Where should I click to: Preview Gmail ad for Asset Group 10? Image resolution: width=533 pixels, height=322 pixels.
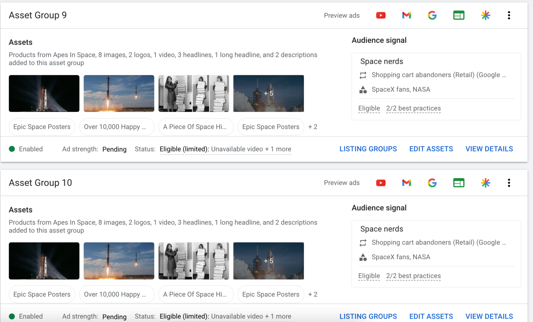pos(406,183)
